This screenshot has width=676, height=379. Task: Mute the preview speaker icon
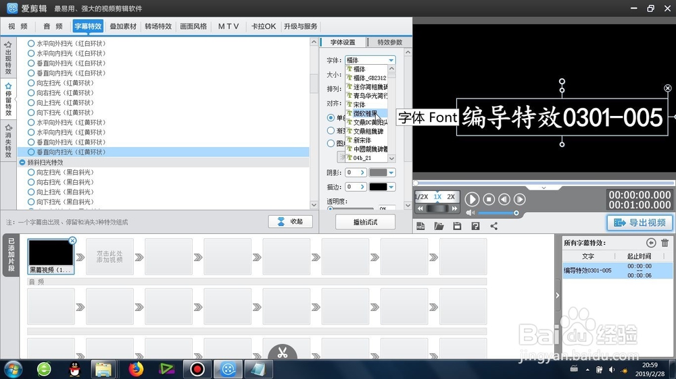pyautogui.click(x=470, y=213)
